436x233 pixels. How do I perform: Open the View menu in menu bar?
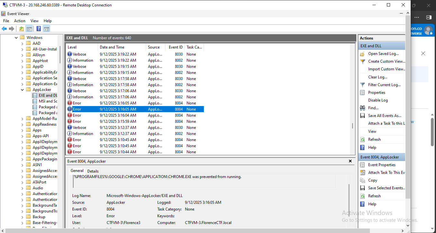pyautogui.click(x=34, y=21)
